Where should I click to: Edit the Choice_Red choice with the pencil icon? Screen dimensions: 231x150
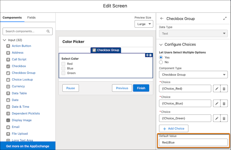pos(217,89)
